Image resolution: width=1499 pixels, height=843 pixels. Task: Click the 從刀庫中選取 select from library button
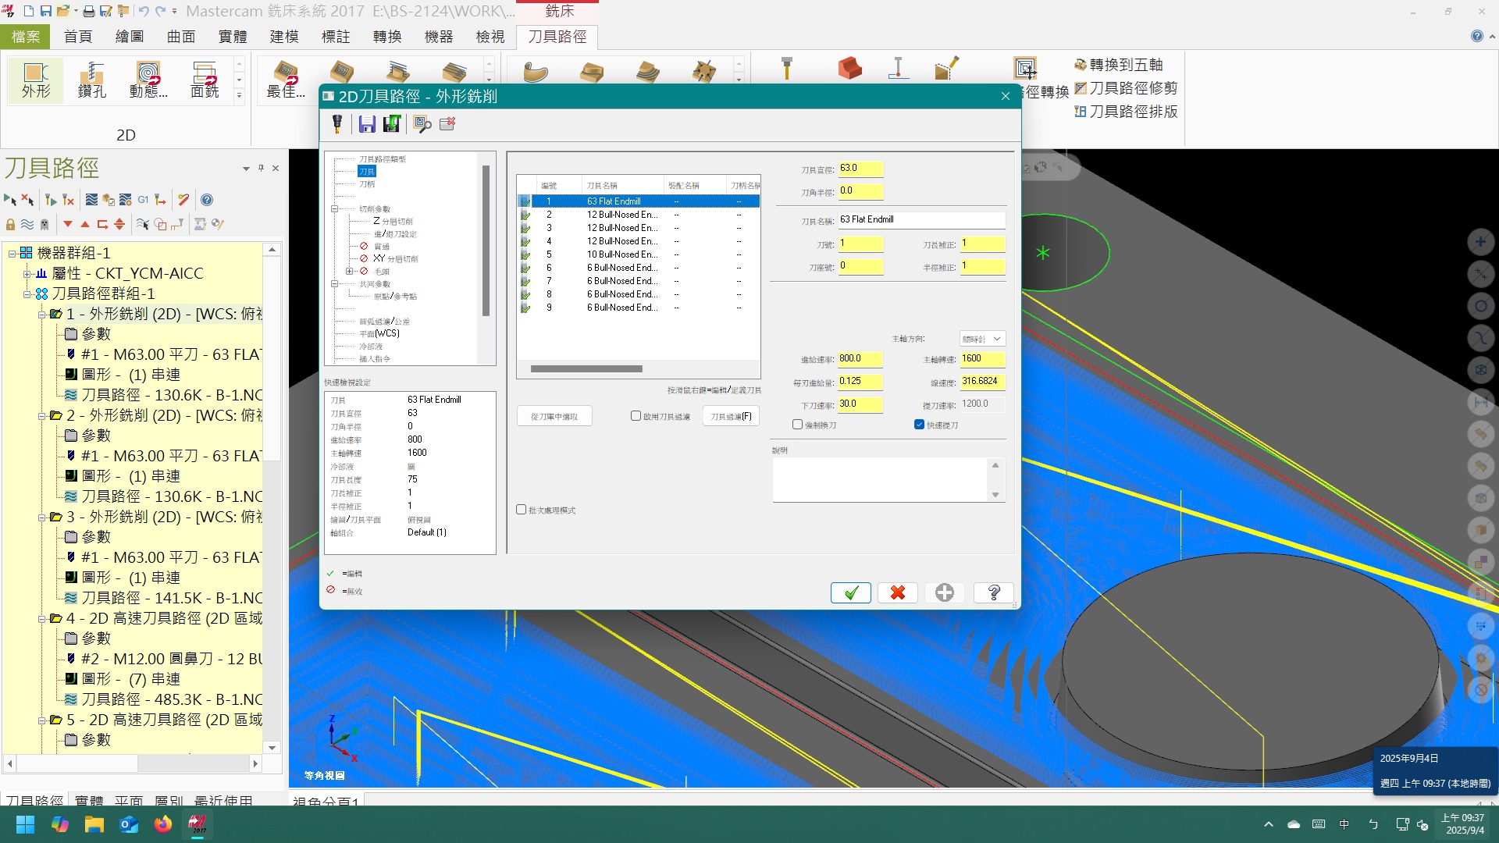pyautogui.click(x=554, y=417)
